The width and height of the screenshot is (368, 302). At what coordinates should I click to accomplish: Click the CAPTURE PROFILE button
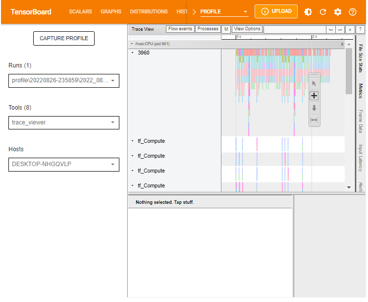point(64,38)
